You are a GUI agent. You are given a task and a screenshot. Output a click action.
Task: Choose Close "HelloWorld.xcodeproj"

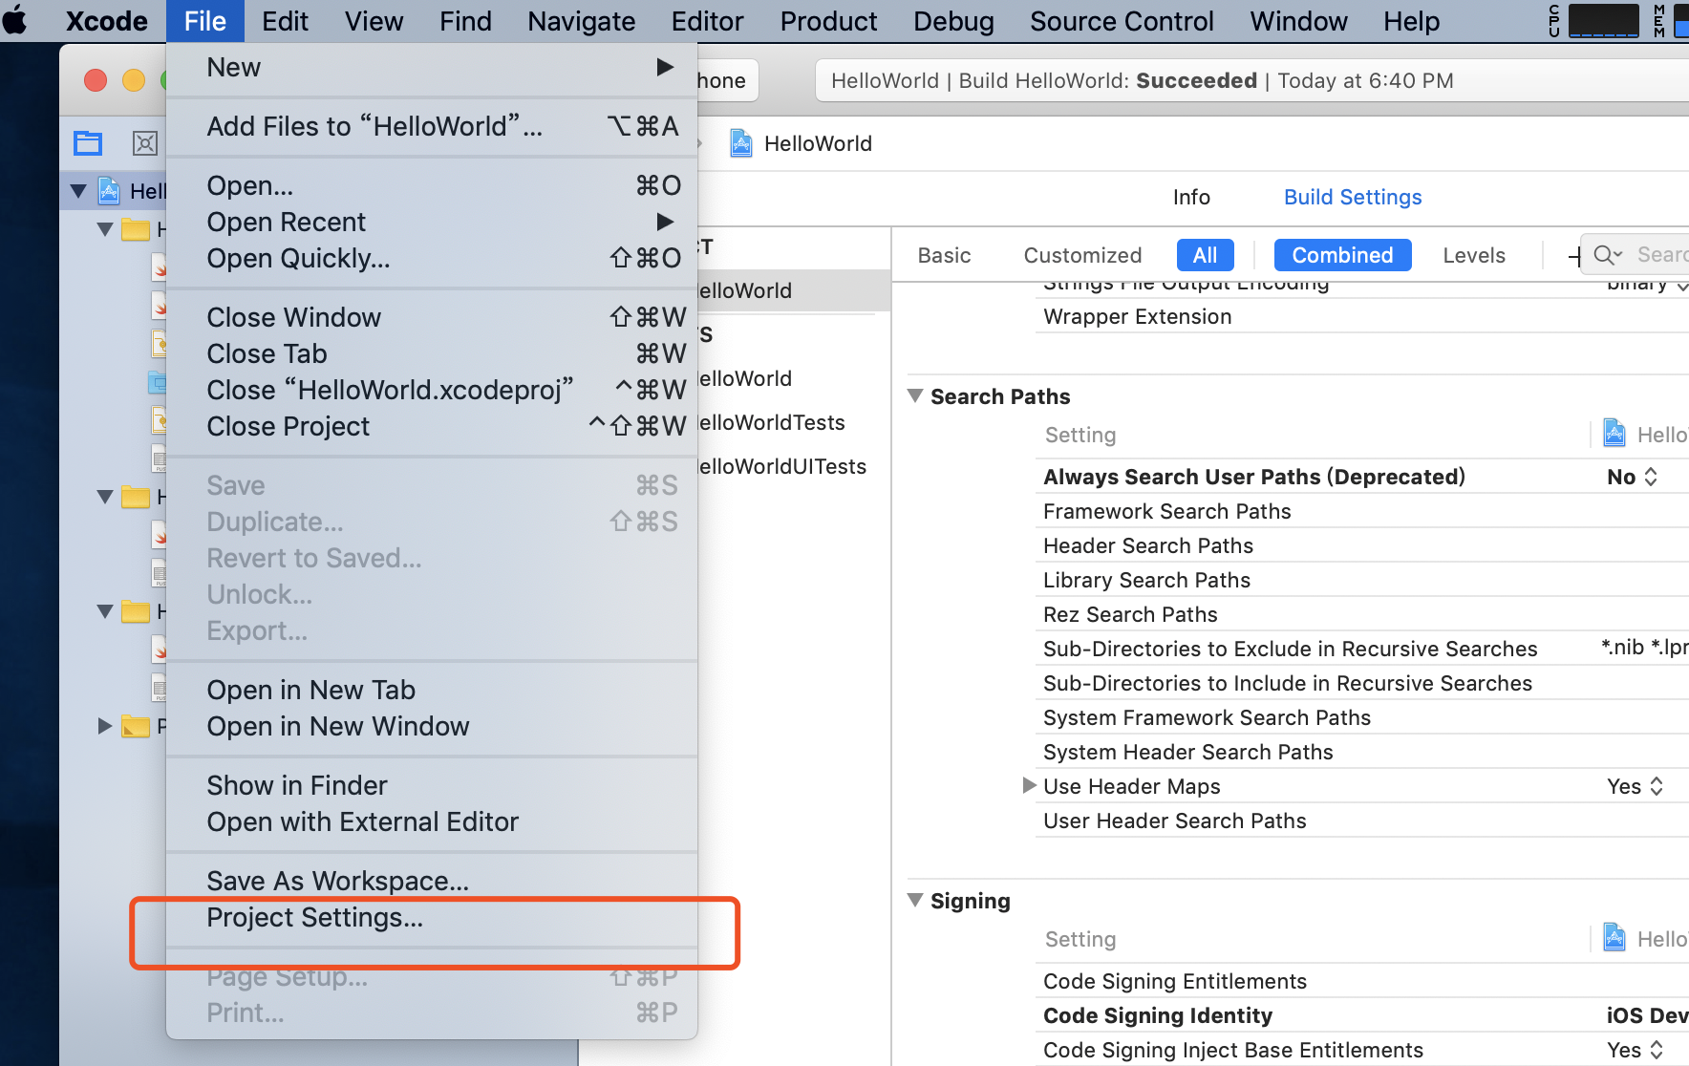pos(432,390)
